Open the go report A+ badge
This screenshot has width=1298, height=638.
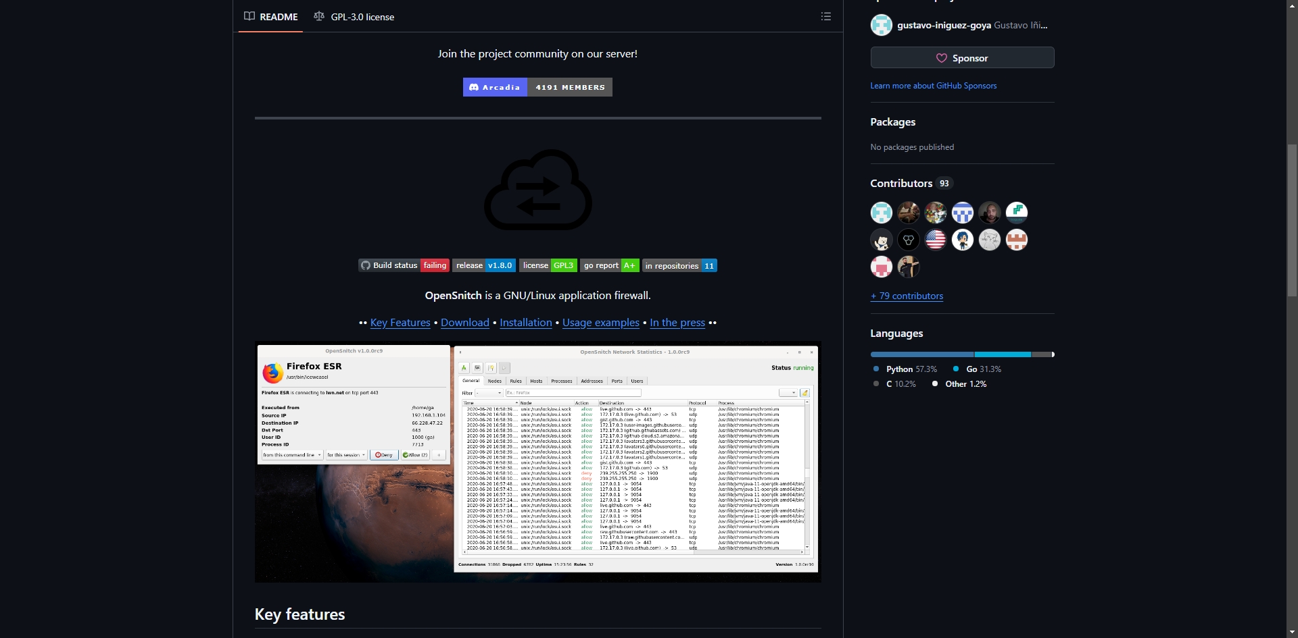[x=609, y=265]
